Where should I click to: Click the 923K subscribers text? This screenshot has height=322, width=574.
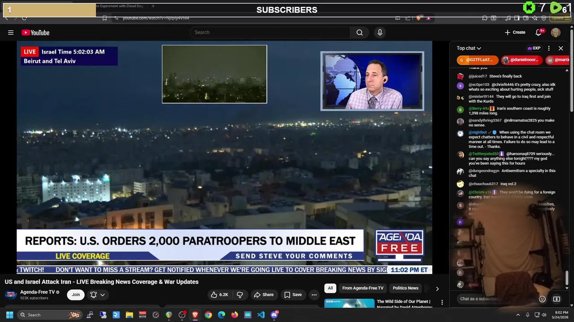[34, 298]
